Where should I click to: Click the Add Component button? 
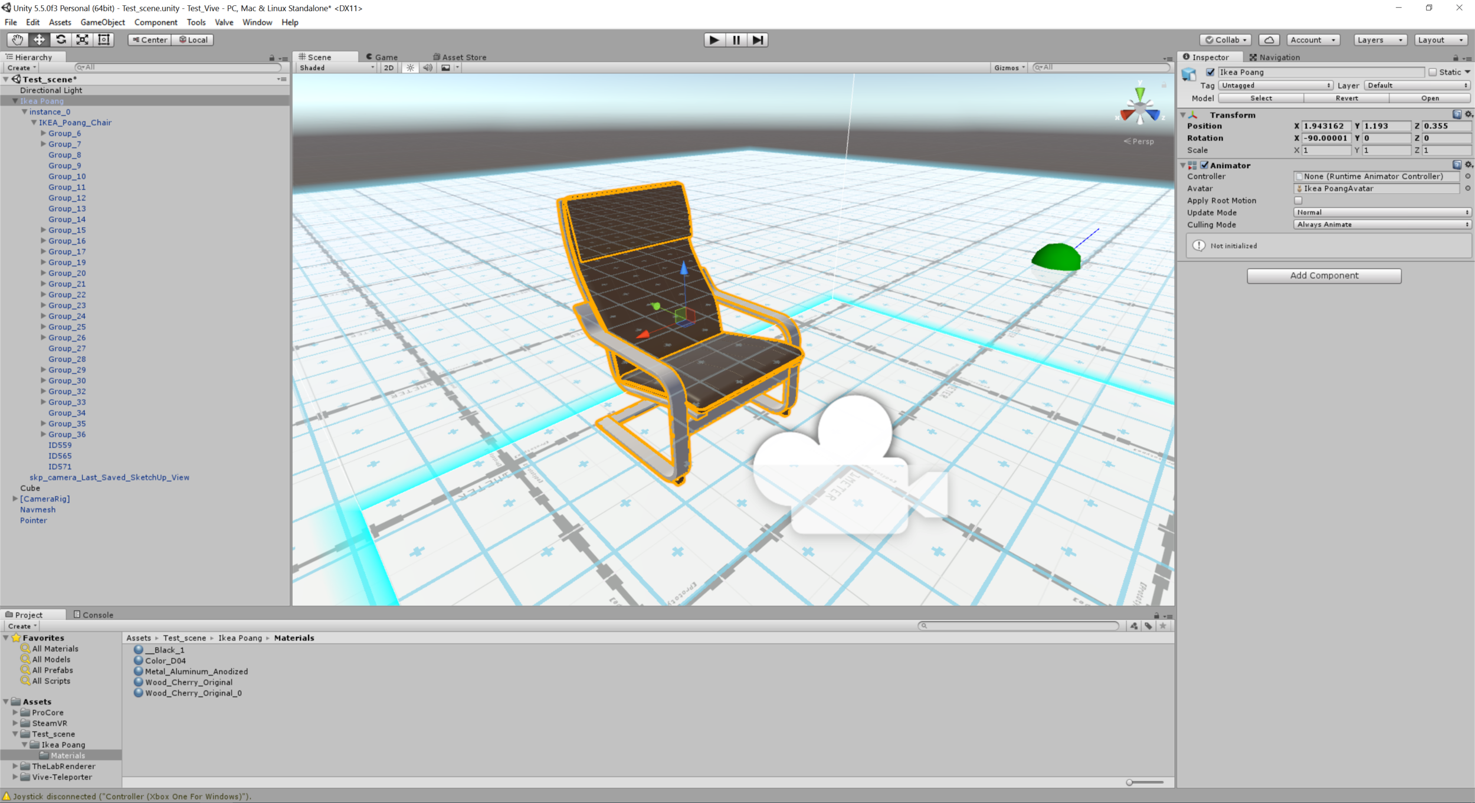(1323, 276)
